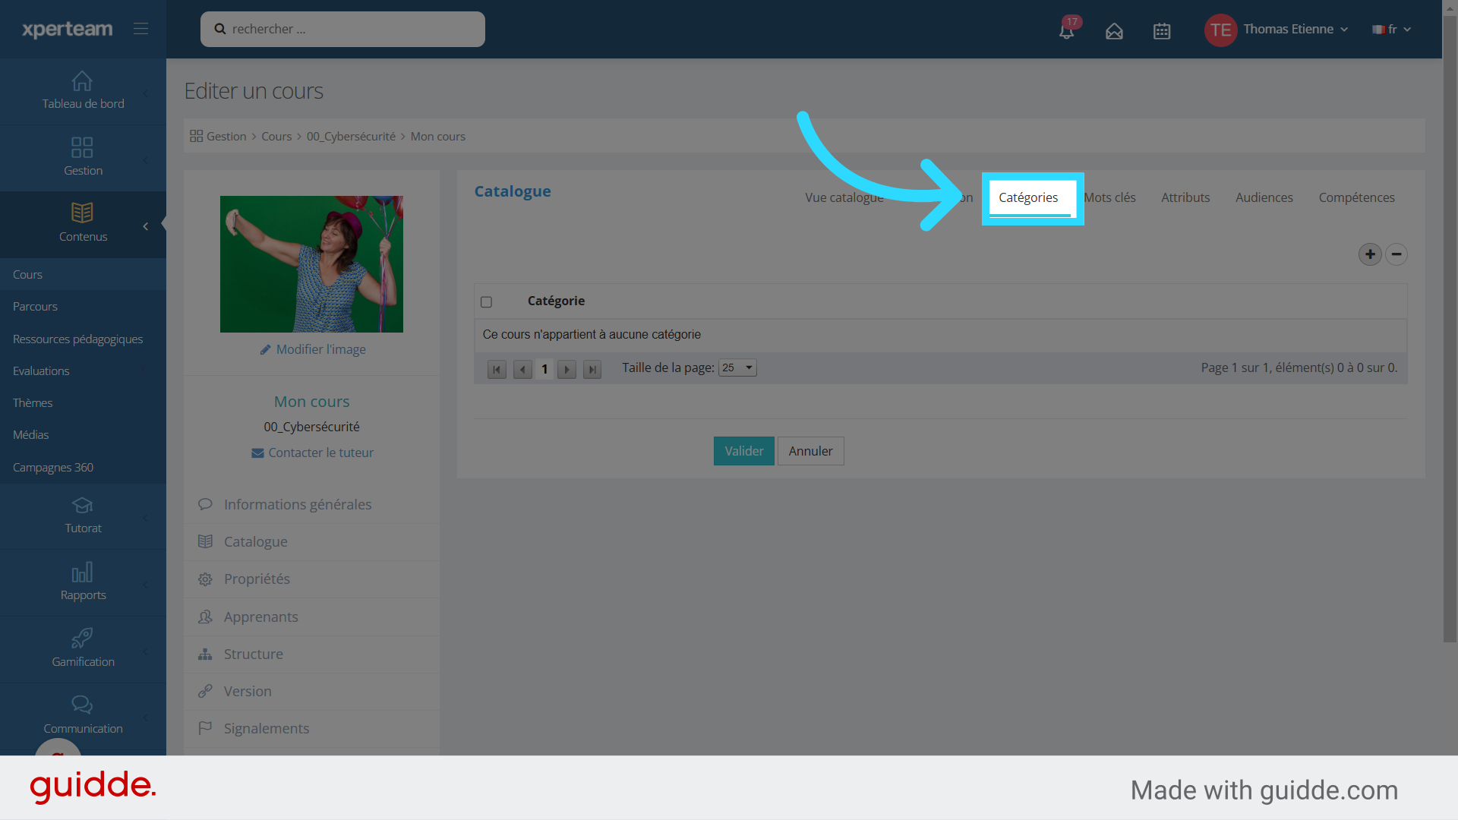Open the messages inbox icon
Viewport: 1458px width, 820px height.
coord(1114,31)
